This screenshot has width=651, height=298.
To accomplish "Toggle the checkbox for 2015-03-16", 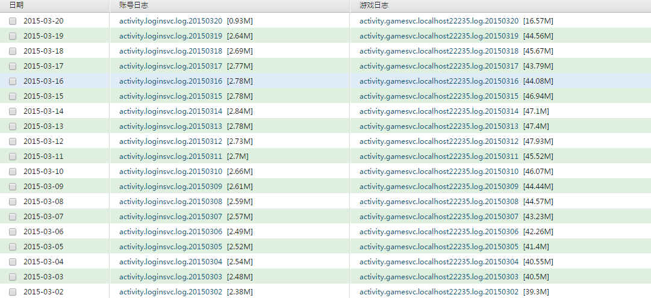I will tap(13, 81).
